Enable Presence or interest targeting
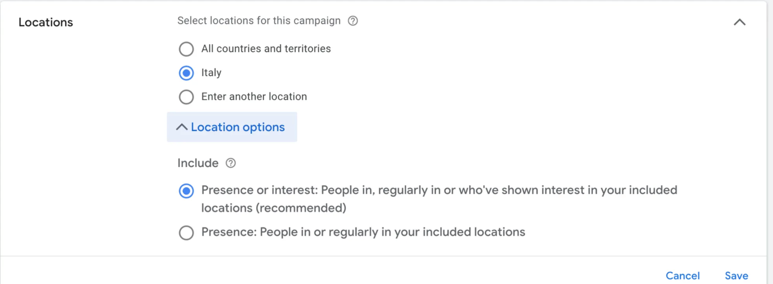The image size is (773, 284). pos(186,191)
